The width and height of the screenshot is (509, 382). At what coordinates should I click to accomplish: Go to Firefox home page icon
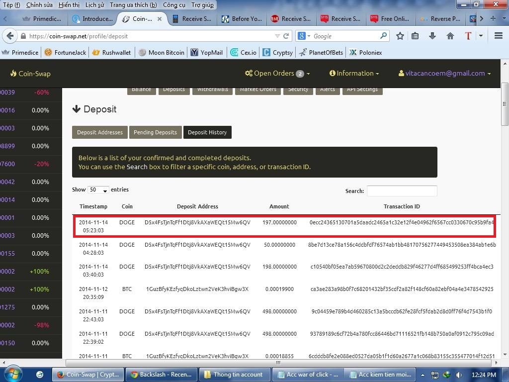450,36
